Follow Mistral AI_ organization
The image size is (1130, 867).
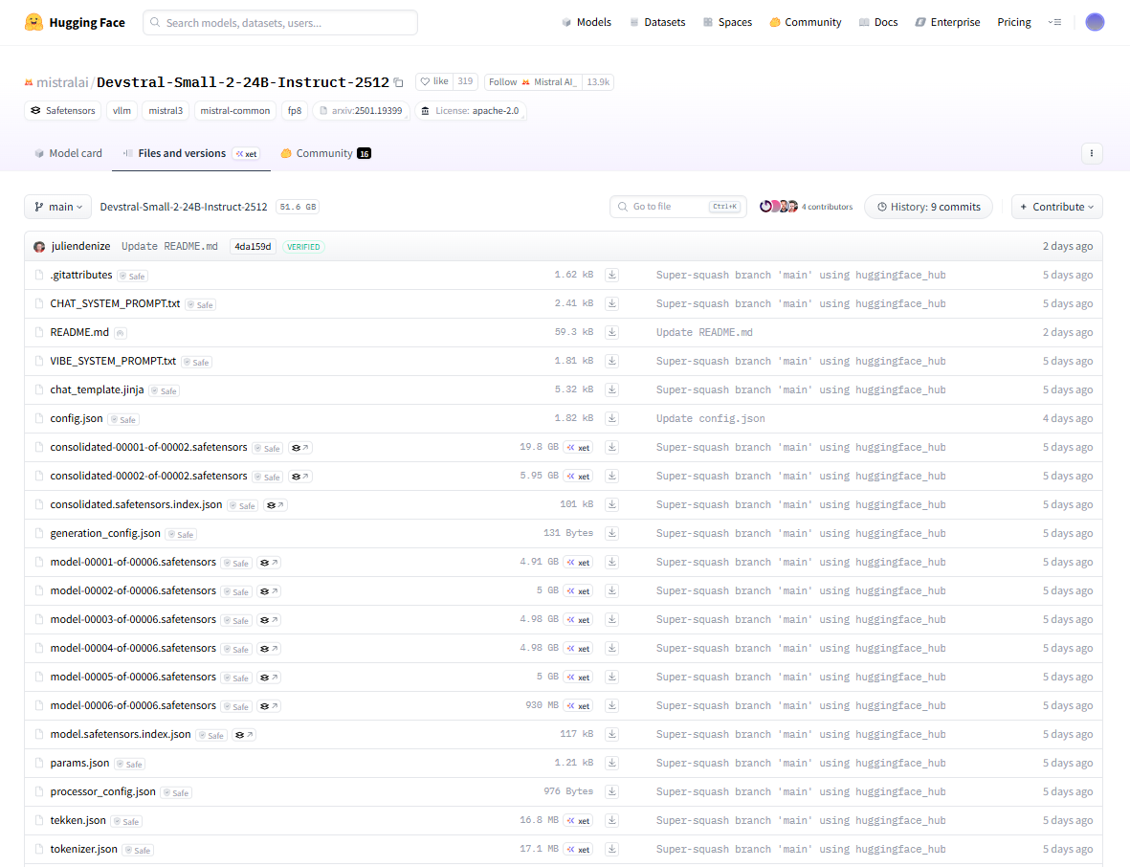533,82
